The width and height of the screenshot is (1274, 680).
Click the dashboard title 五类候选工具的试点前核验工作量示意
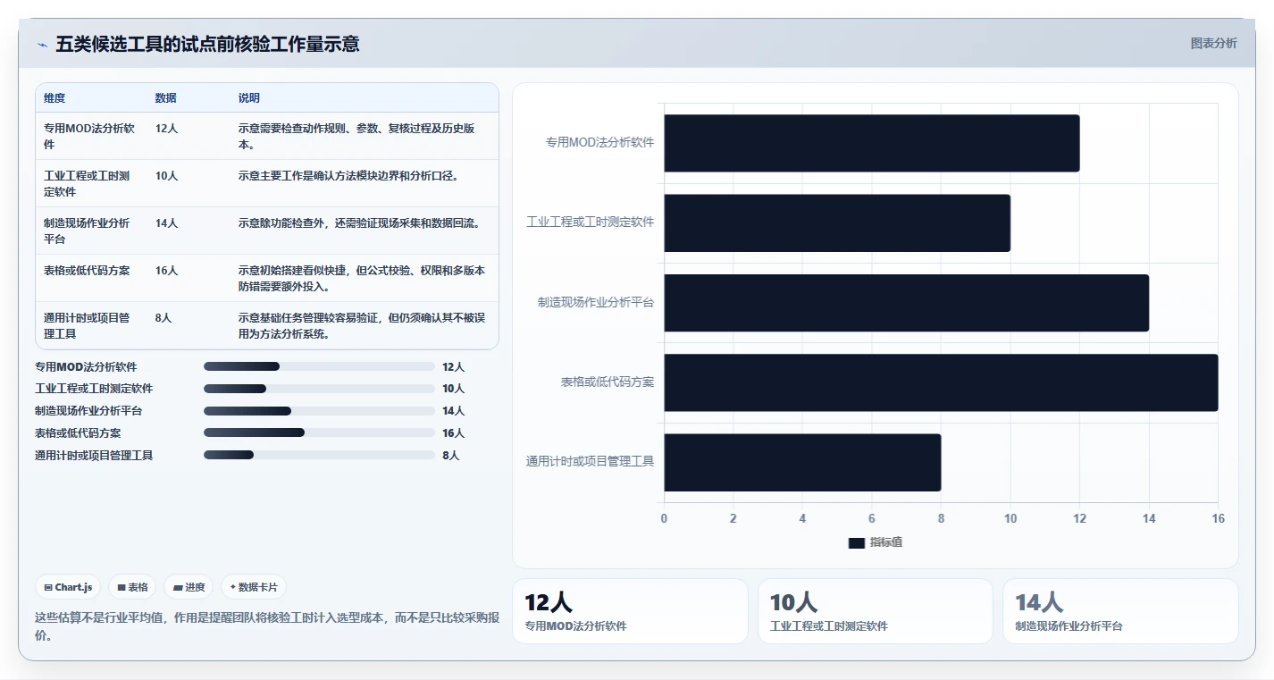coord(207,44)
